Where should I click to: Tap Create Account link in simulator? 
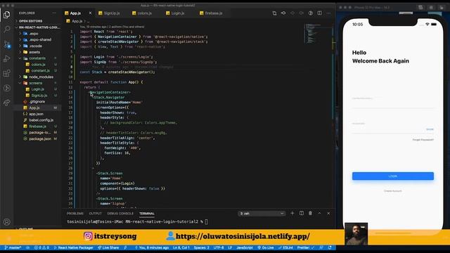tap(392, 190)
